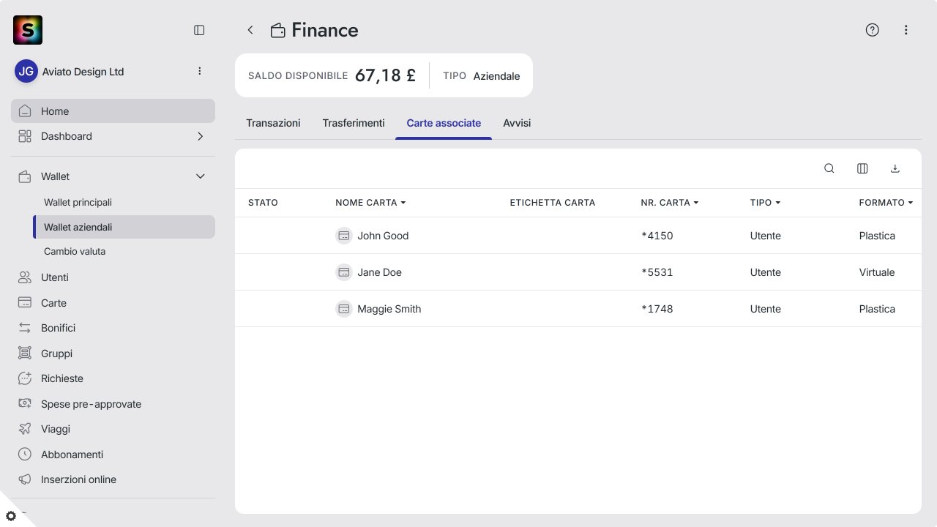The image size is (937, 527).
Task: Click the Aviato Design Ltd company name
Action: (83, 72)
